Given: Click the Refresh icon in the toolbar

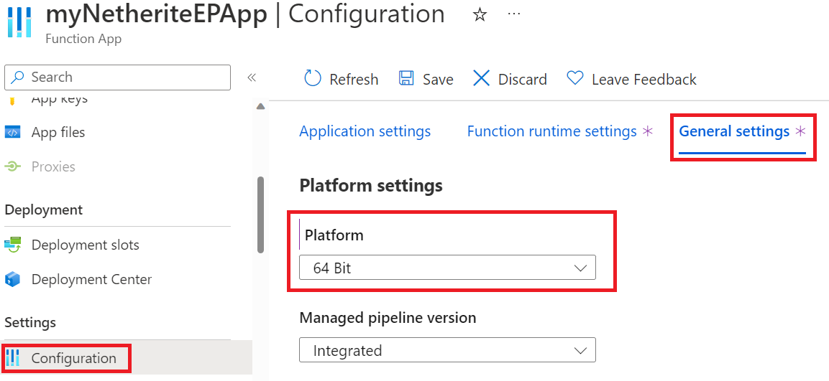Looking at the screenshot, I should (313, 79).
